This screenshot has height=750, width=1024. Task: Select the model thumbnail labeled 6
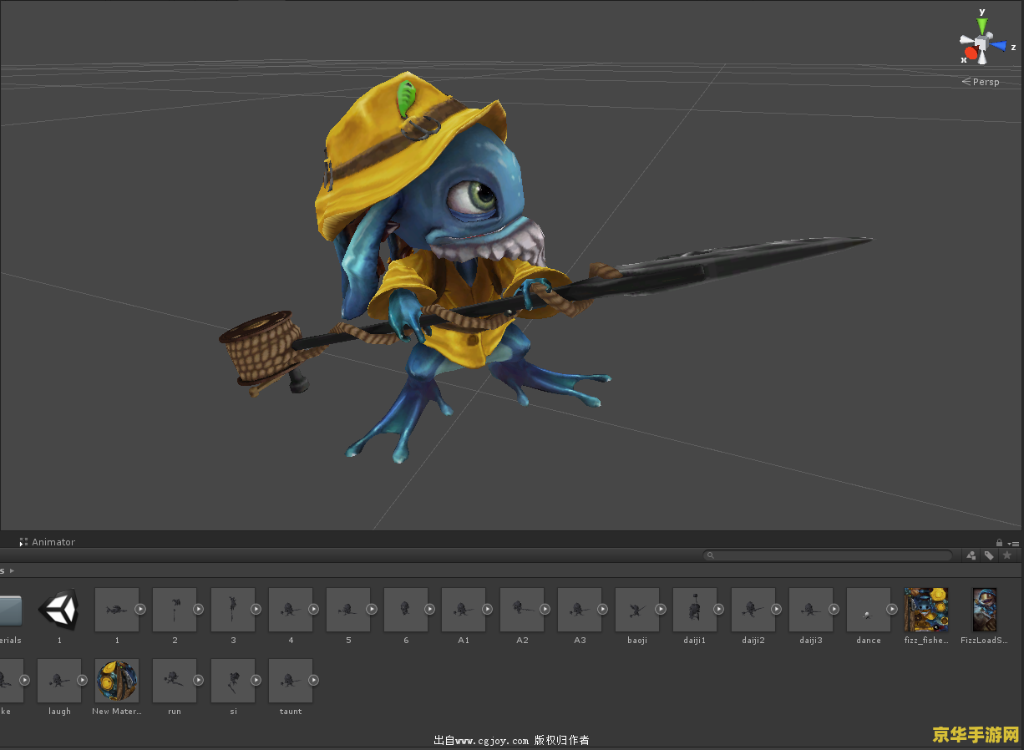[406, 610]
